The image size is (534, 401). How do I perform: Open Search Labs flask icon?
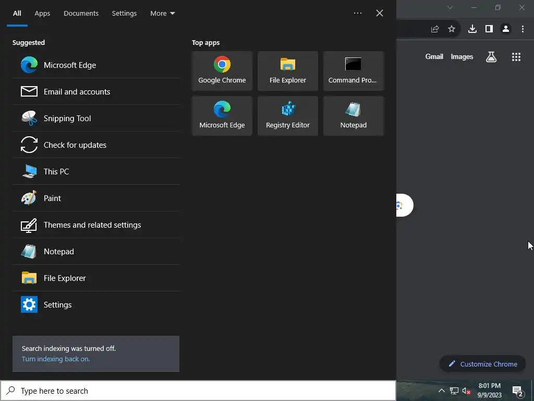[491, 57]
